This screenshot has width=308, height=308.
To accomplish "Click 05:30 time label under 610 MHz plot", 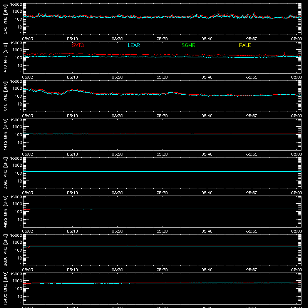I will pos(162,116).
